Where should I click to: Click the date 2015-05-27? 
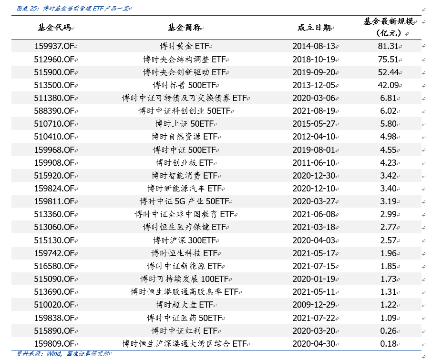[314, 124]
